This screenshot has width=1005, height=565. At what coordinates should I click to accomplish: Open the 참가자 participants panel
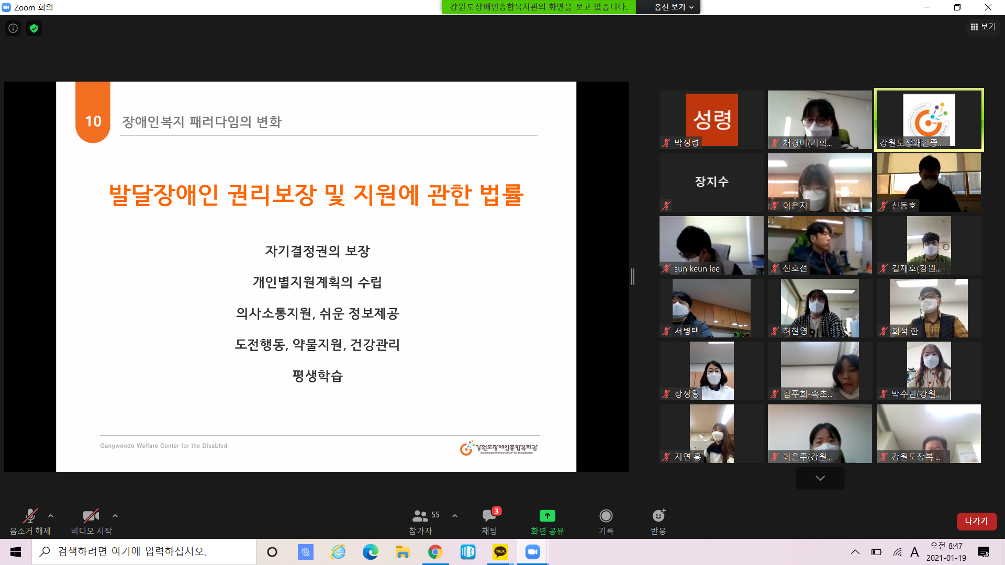coord(421,522)
